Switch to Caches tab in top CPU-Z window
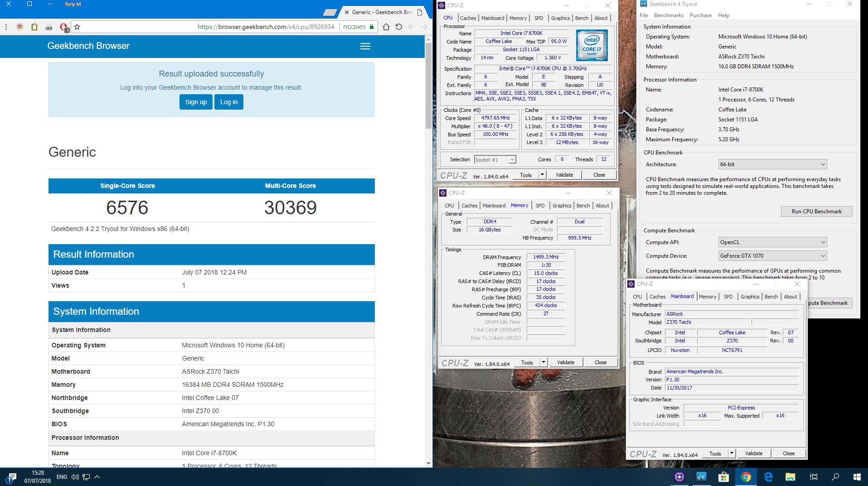Image resolution: width=868 pixels, height=486 pixels. pyautogui.click(x=468, y=18)
